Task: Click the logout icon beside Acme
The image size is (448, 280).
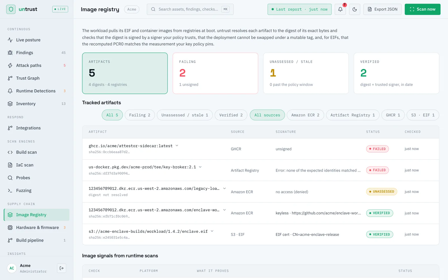Action: 62,268
